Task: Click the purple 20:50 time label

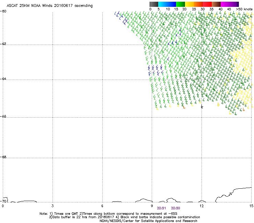Action: (176, 208)
